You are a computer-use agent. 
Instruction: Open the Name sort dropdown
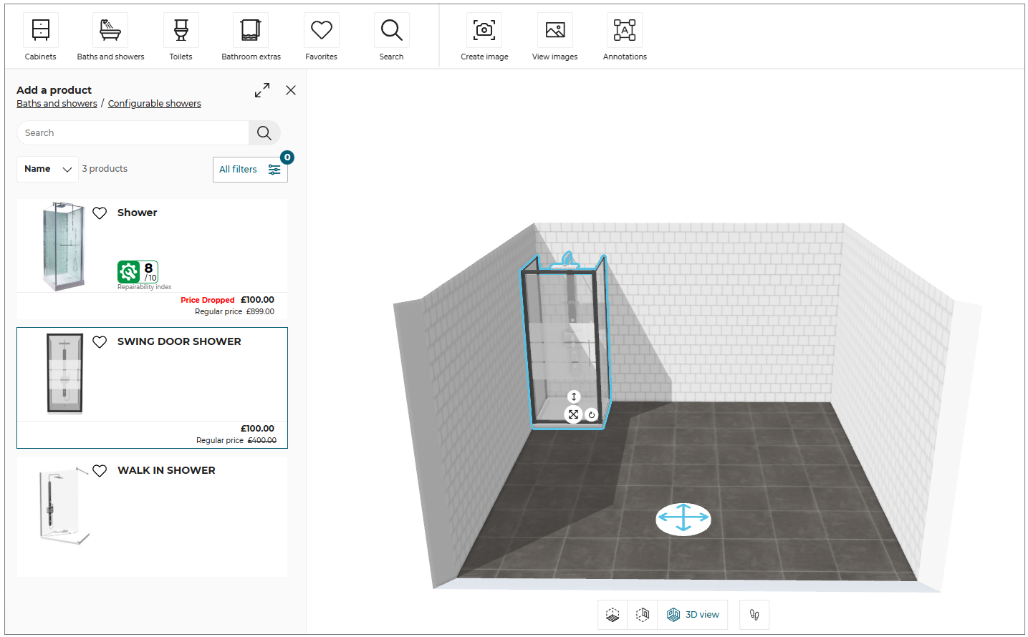47,169
